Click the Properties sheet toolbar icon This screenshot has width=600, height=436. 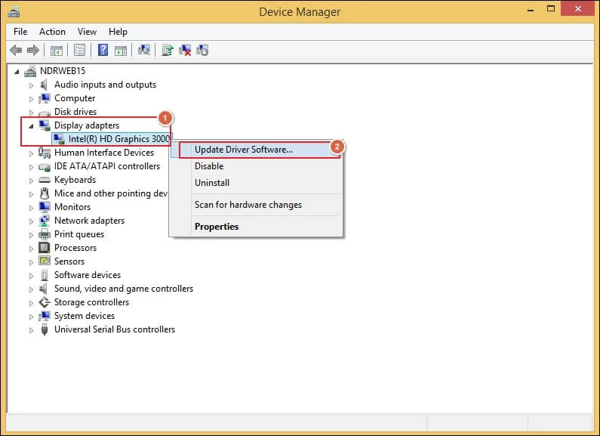[x=79, y=50]
